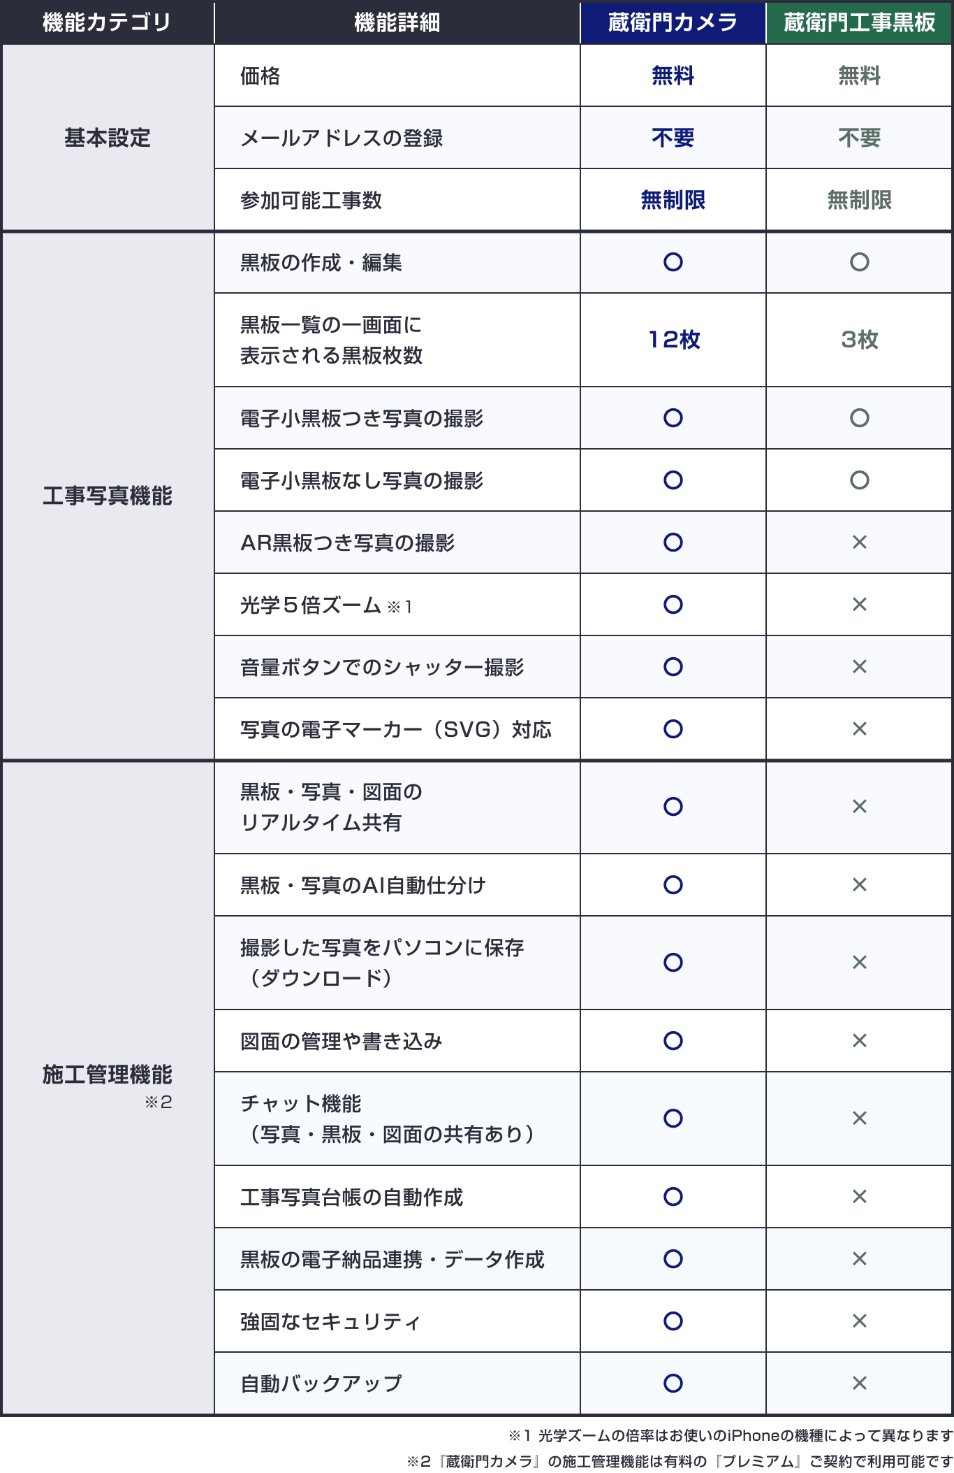Click the 12枚 value cell
954x1473 pixels.
tap(673, 340)
